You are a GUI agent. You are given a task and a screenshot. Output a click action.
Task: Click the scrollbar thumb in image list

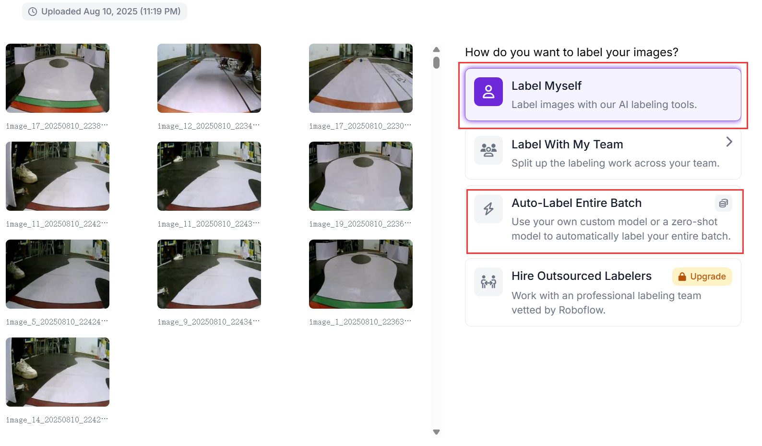[x=436, y=63]
